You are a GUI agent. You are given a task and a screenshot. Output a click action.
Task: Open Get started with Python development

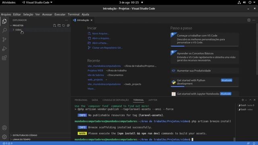coord(204,82)
